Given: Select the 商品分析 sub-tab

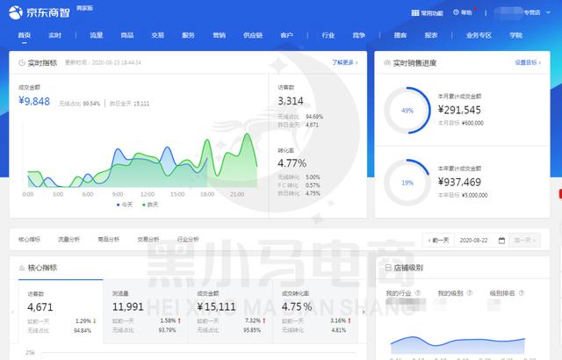Looking at the screenshot, I should tap(109, 240).
